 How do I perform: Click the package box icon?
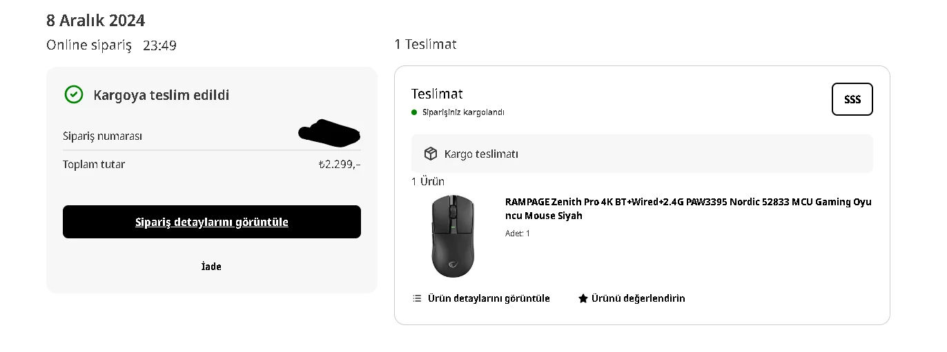[x=431, y=154]
